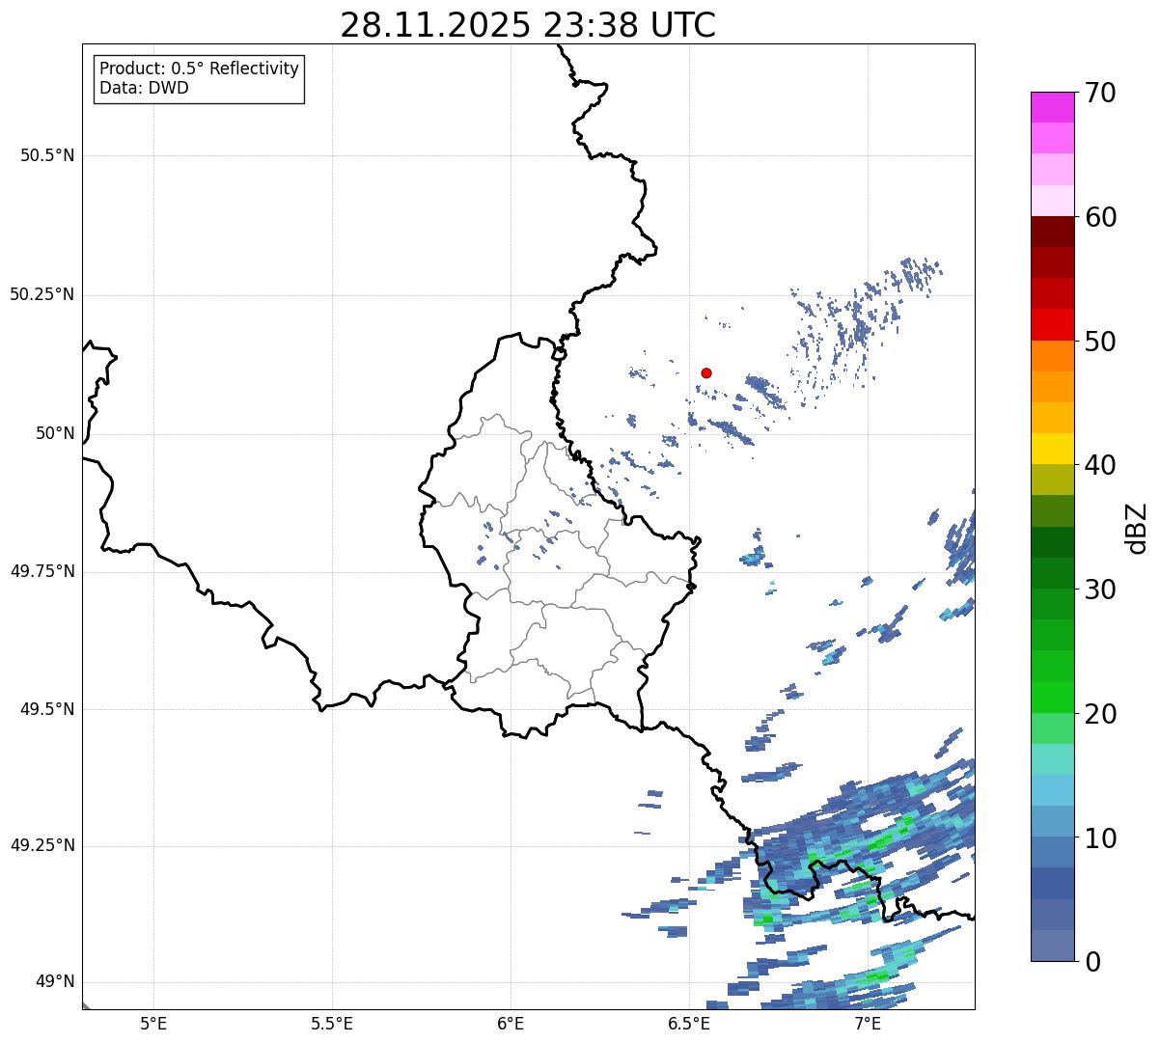1160x1043 pixels.
Task: Click the "6°E" longitude label
Action: tap(511, 1023)
